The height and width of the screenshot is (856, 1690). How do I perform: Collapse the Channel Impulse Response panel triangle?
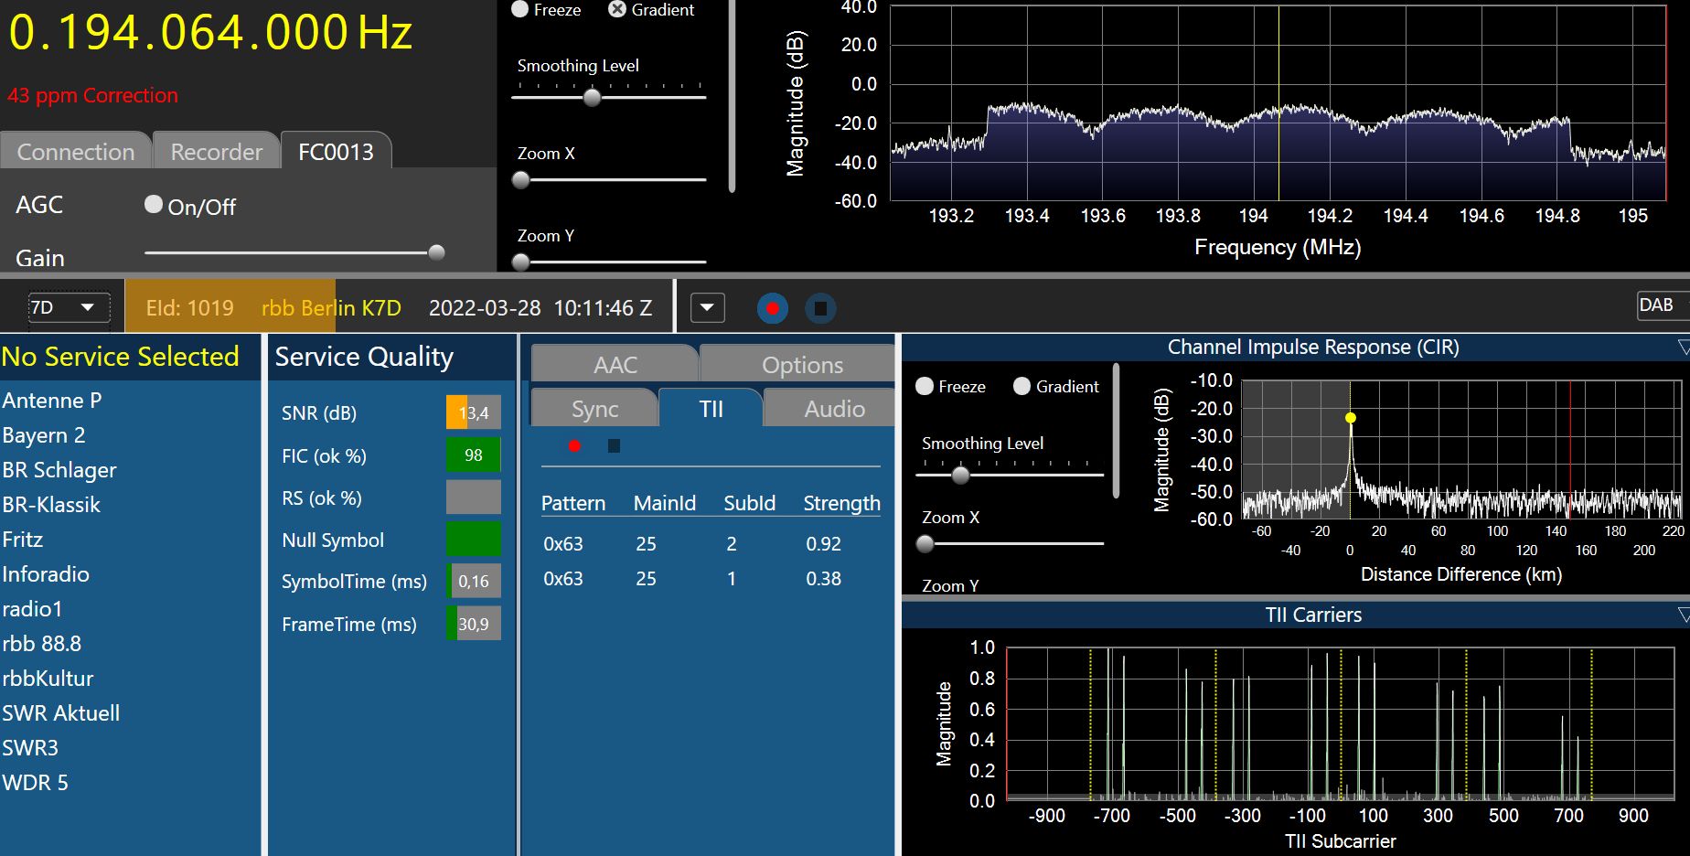(x=1683, y=348)
